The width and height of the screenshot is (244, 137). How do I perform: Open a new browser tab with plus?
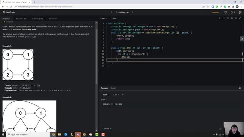[x=34, y=2]
